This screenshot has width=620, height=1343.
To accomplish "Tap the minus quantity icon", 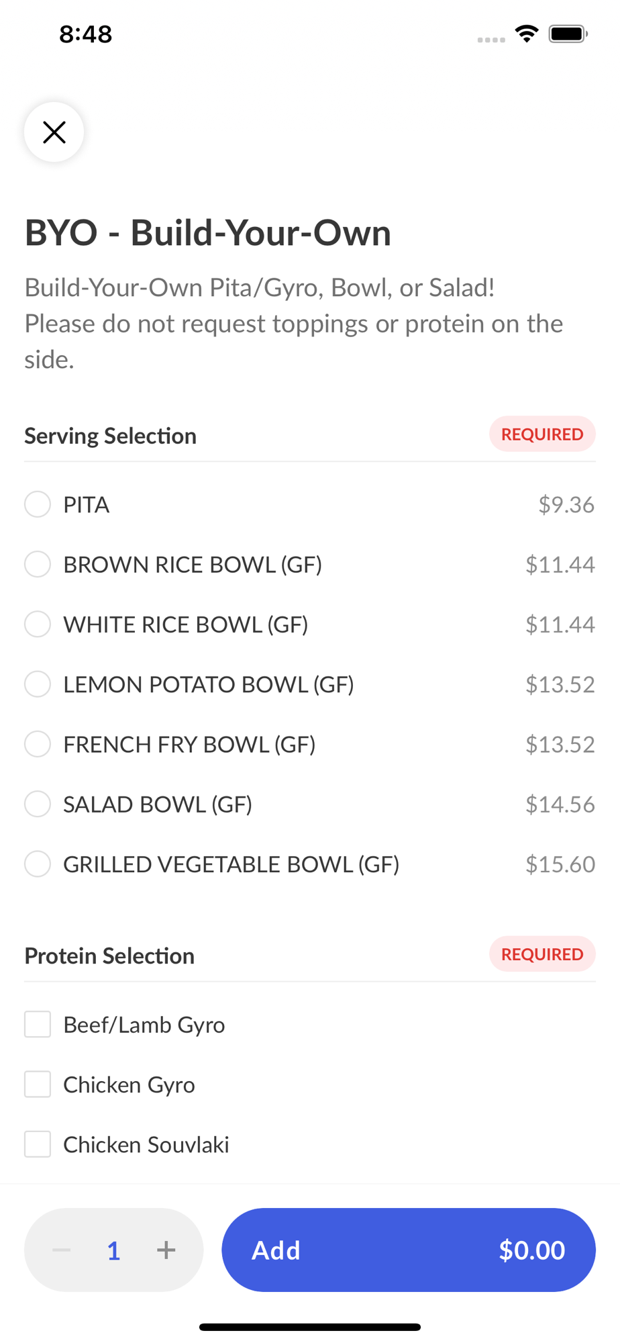I will 62,1250.
